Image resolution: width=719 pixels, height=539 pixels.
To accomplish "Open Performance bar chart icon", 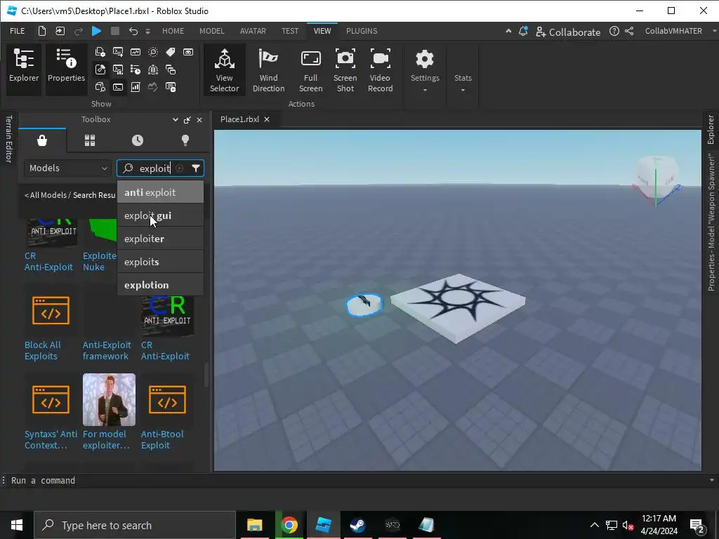I will (x=136, y=87).
